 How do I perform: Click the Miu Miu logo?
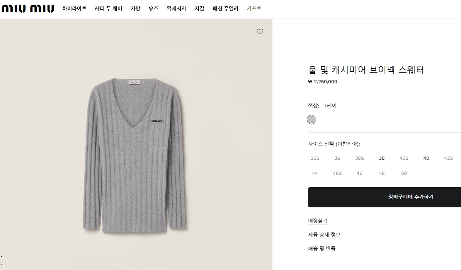pyautogui.click(x=28, y=9)
